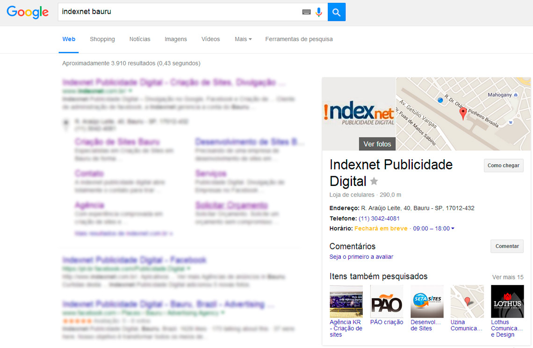Switch to the Imagens tab
The height and width of the screenshot is (348, 533).
point(175,39)
